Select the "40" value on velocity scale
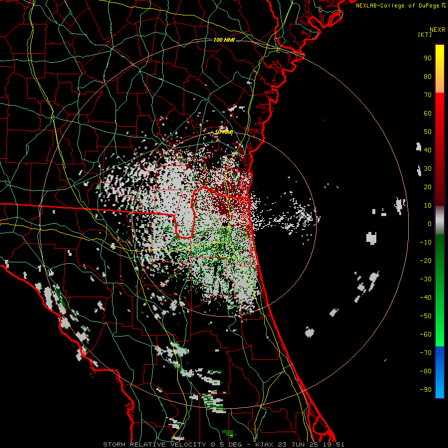Image resolution: width=448 pixels, height=448 pixels. click(428, 150)
